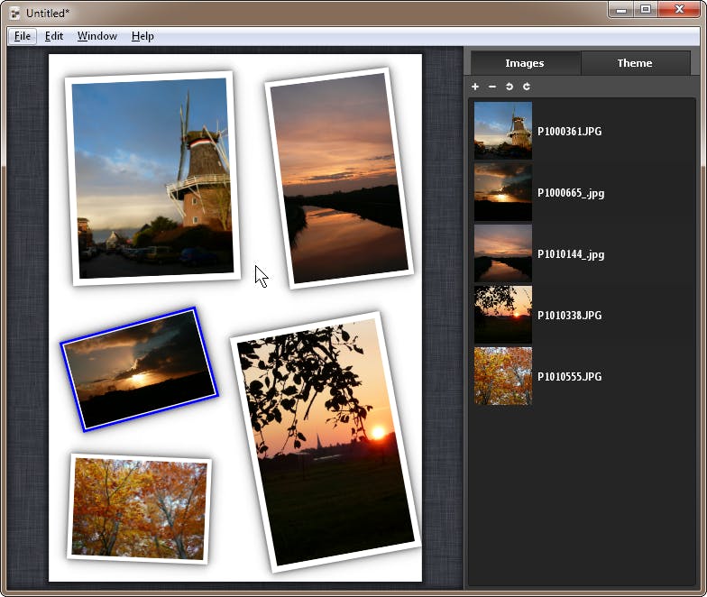Viewport: 707px width, 597px height.
Task: Switch to the Images tab
Action: (x=525, y=63)
